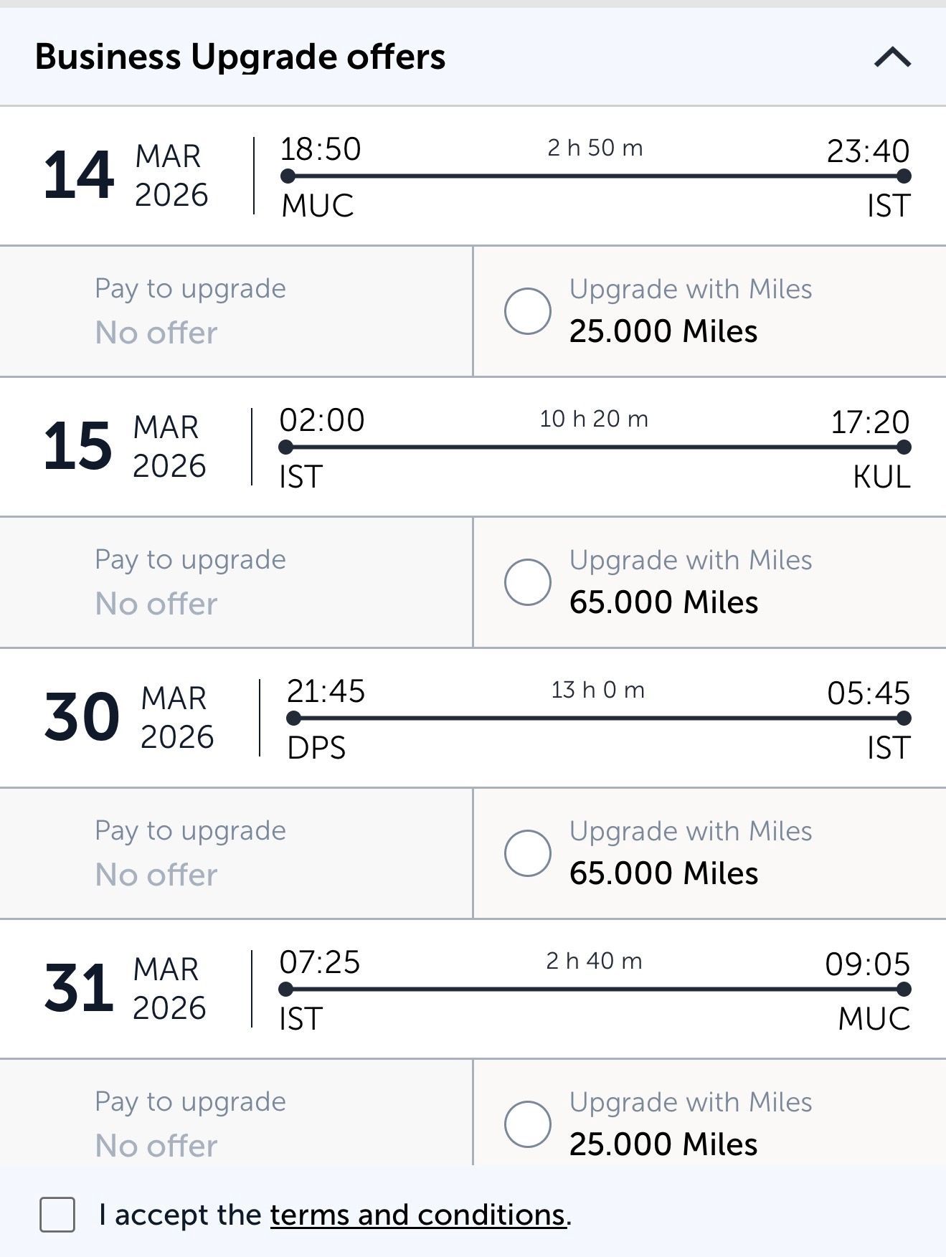Click the 17:20 KUL arrival point marker

click(904, 447)
